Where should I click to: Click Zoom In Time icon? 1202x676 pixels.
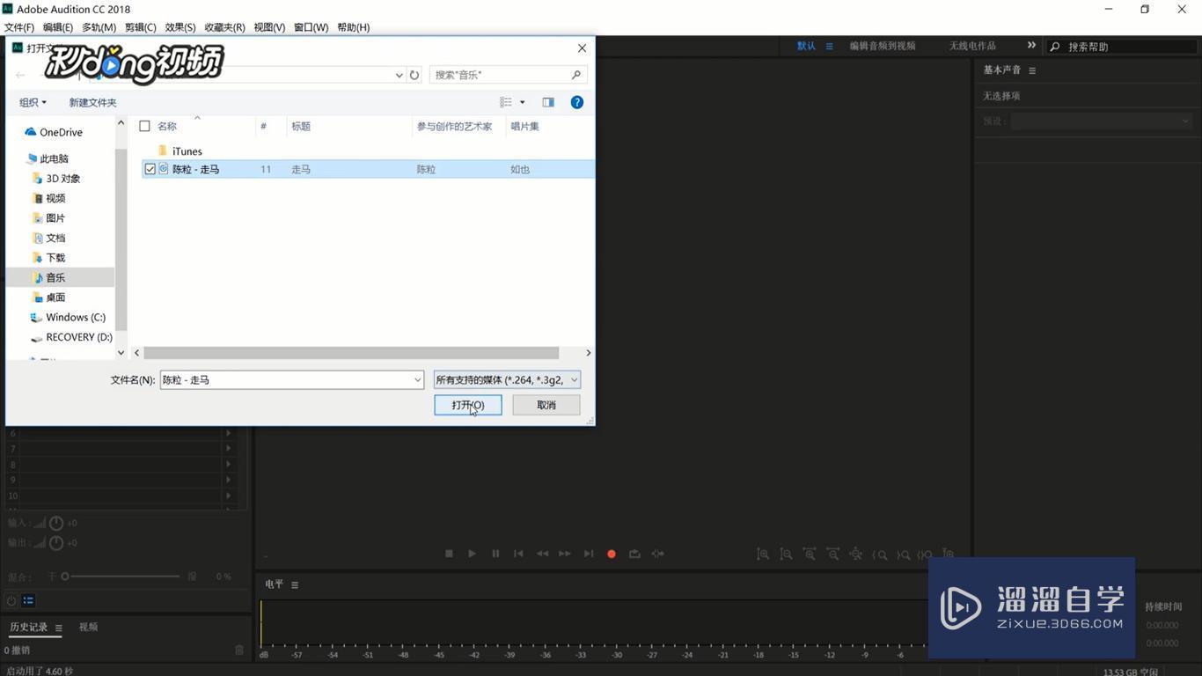[x=810, y=554]
